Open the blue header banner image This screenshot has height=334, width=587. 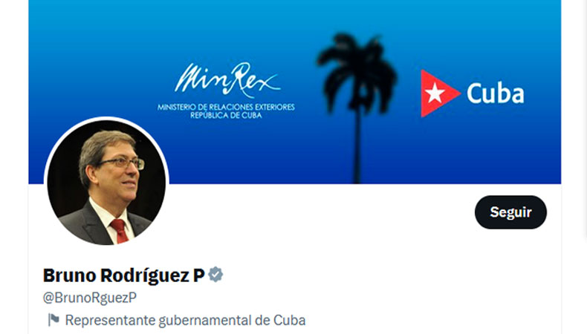coord(295,91)
